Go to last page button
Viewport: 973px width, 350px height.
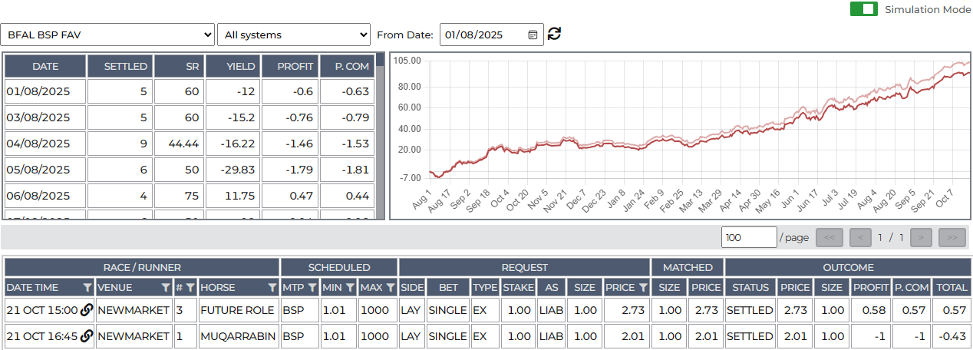(x=952, y=237)
